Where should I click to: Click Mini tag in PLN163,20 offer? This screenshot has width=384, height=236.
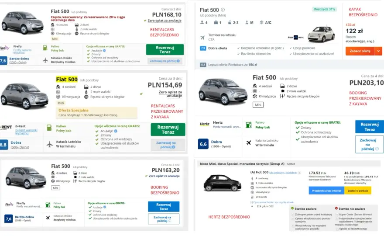(55, 187)
